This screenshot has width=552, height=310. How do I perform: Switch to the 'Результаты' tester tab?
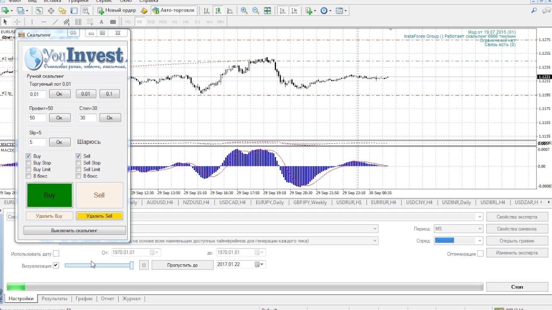tap(54, 298)
